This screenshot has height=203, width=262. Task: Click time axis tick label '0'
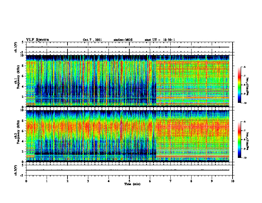[26, 181]
